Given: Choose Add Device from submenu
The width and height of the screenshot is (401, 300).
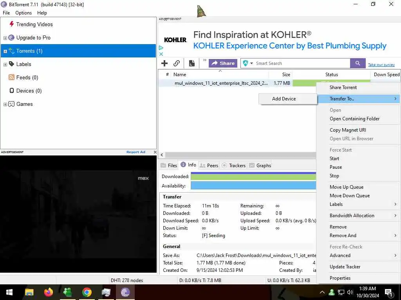Looking at the screenshot, I should (x=288, y=99).
